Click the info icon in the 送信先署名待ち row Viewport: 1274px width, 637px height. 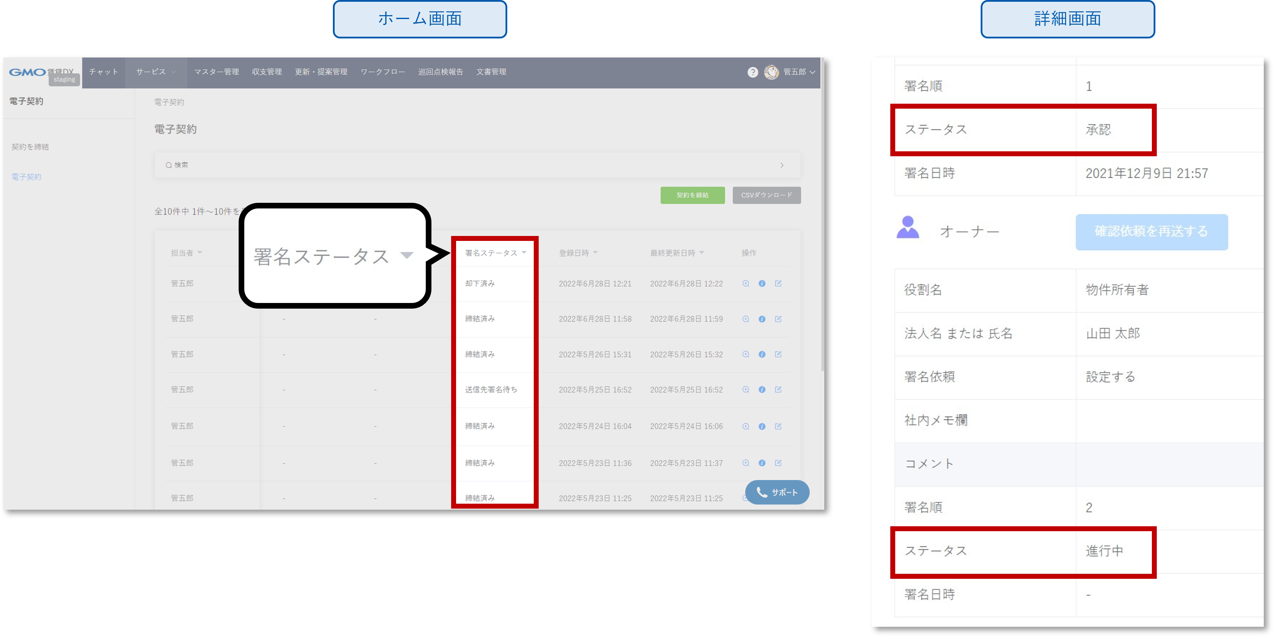coord(762,389)
